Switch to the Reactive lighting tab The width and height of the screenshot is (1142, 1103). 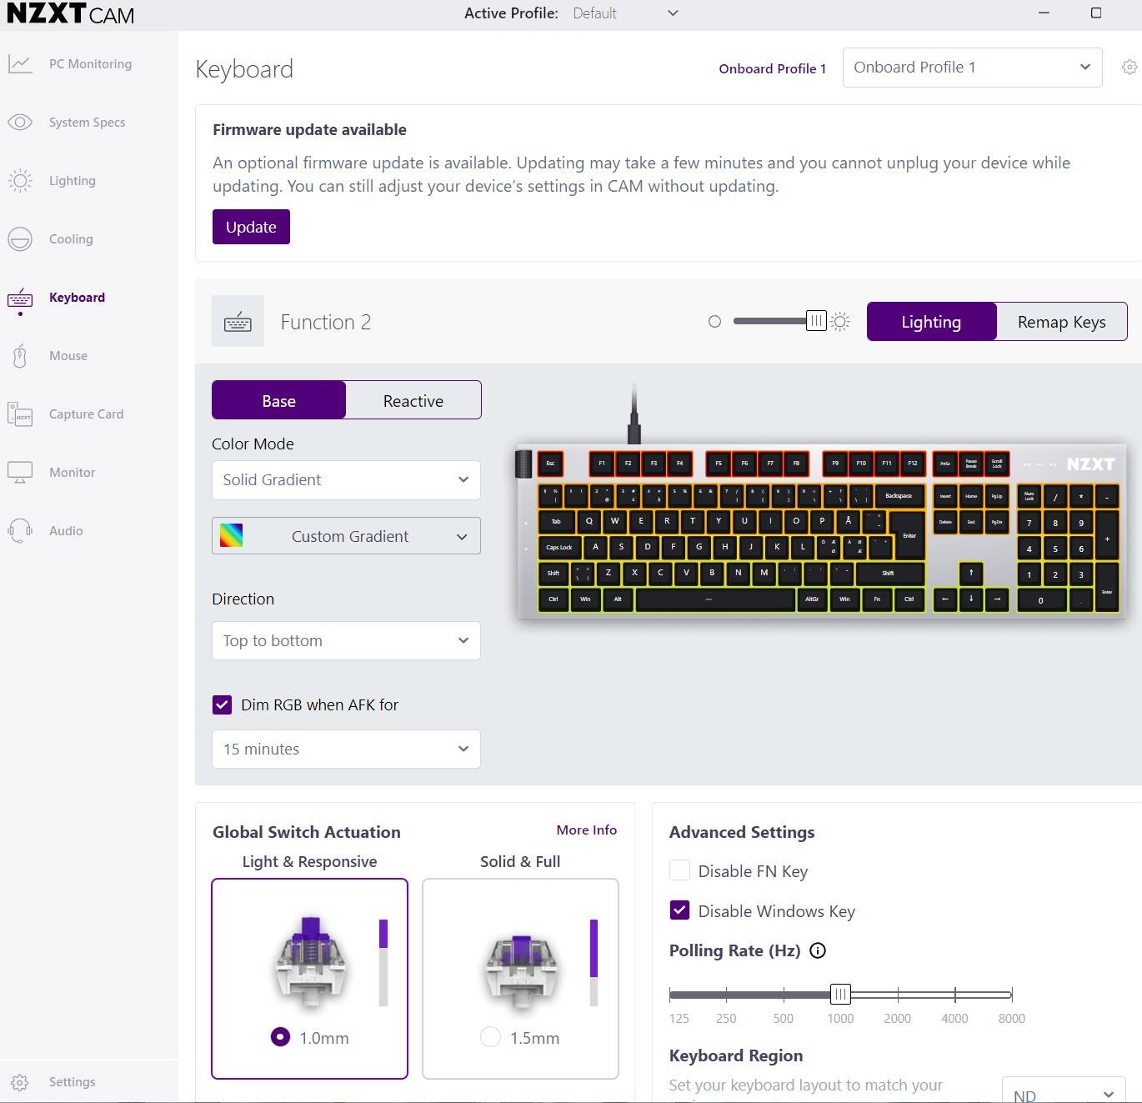(413, 401)
